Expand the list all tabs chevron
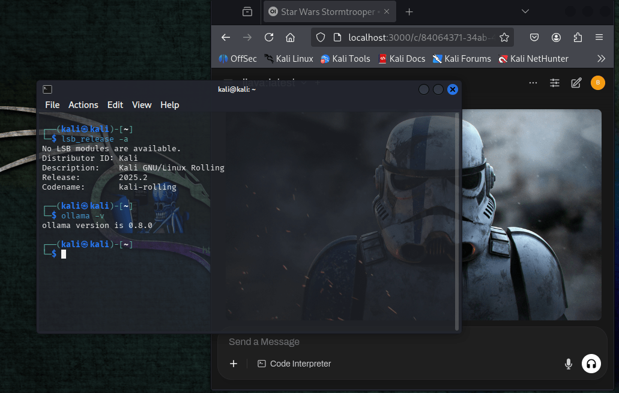This screenshot has width=619, height=393. 525,11
